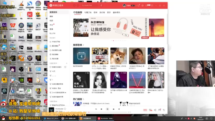Skip to the previous track
Viewport: 215px width, 121px height.
coord(101,109)
